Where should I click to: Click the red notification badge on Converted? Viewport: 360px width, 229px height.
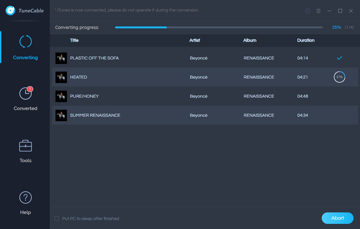click(30, 89)
